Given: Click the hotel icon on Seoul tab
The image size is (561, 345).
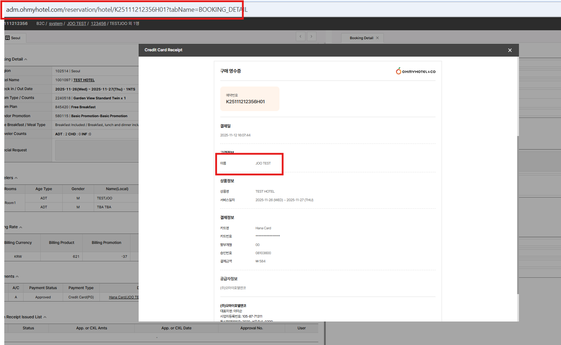Looking at the screenshot, I should click(7, 38).
